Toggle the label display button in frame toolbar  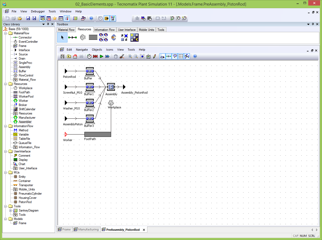(162, 56)
